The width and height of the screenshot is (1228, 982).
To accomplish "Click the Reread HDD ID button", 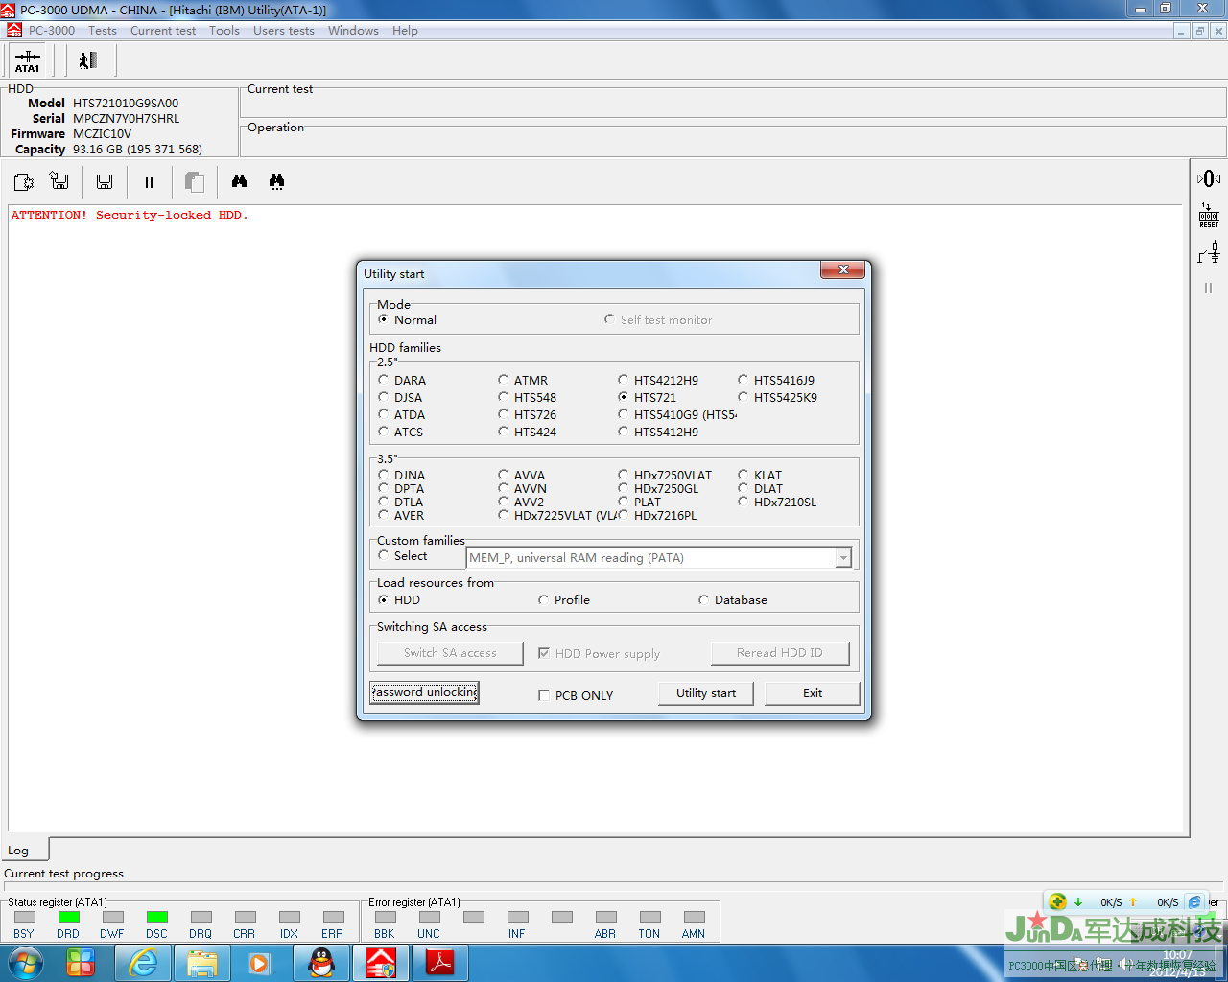I will tap(780, 653).
